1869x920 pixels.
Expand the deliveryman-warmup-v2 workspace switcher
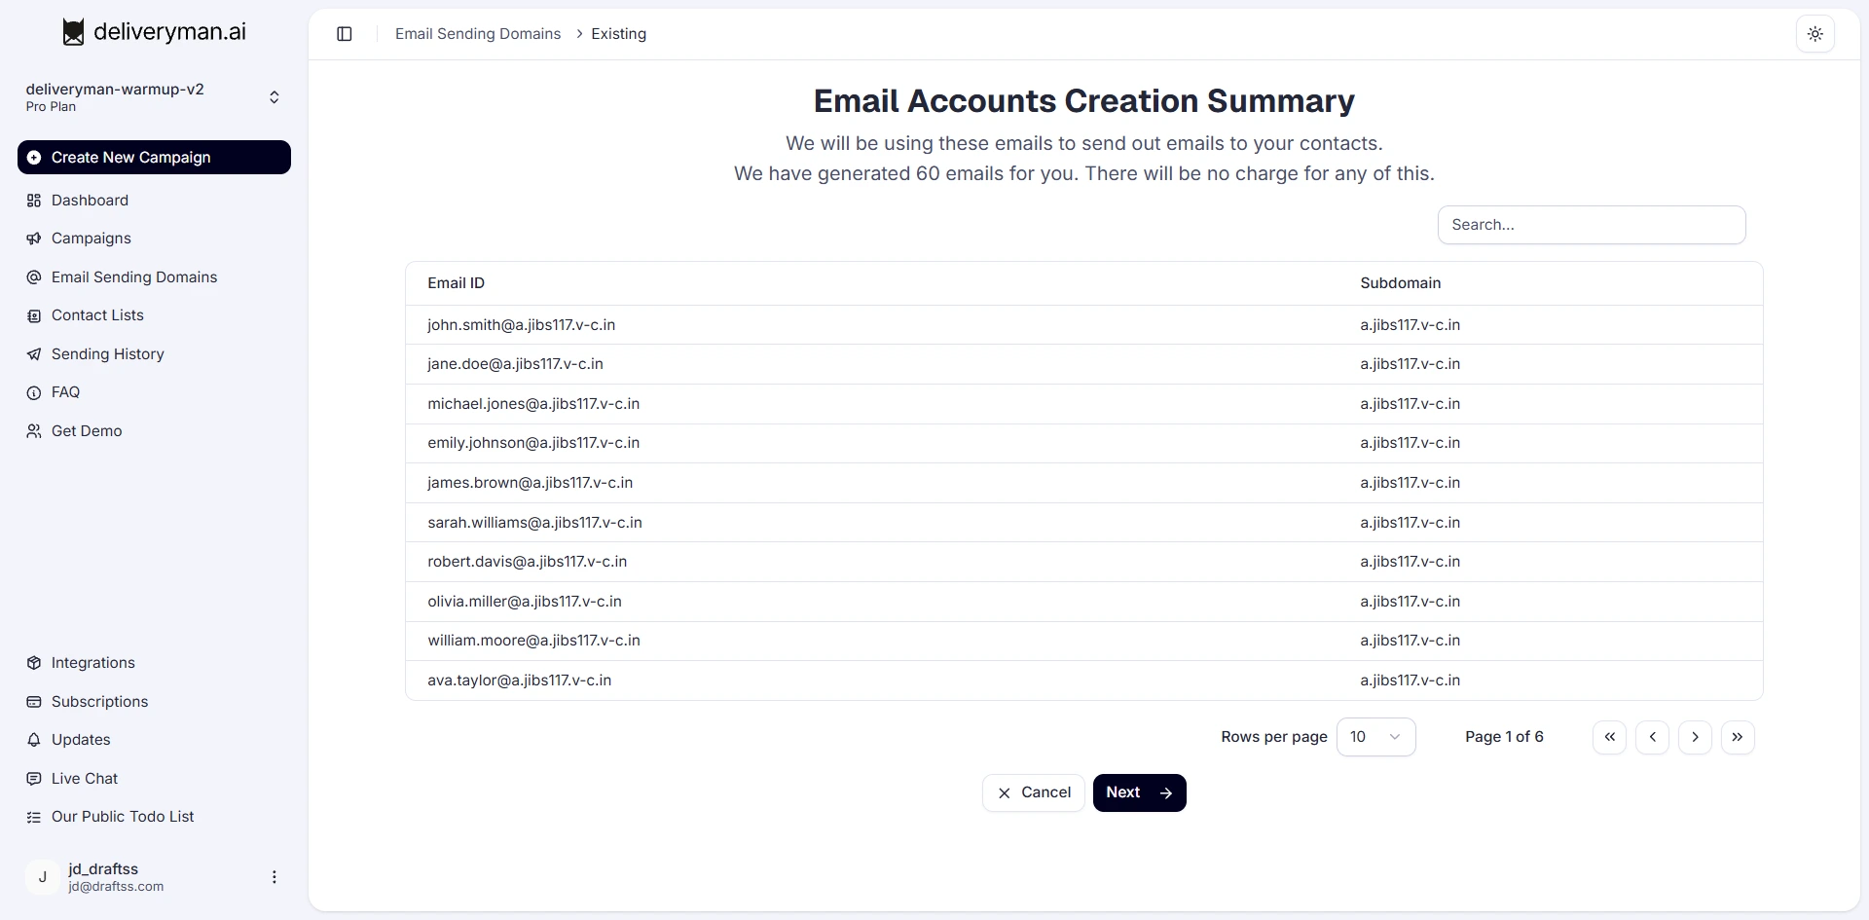tap(275, 97)
